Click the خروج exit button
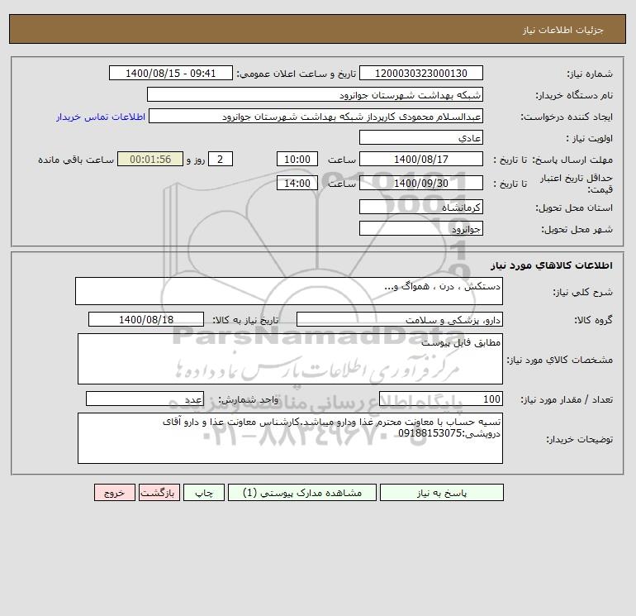The width and height of the screenshot is (636, 616). [x=114, y=493]
